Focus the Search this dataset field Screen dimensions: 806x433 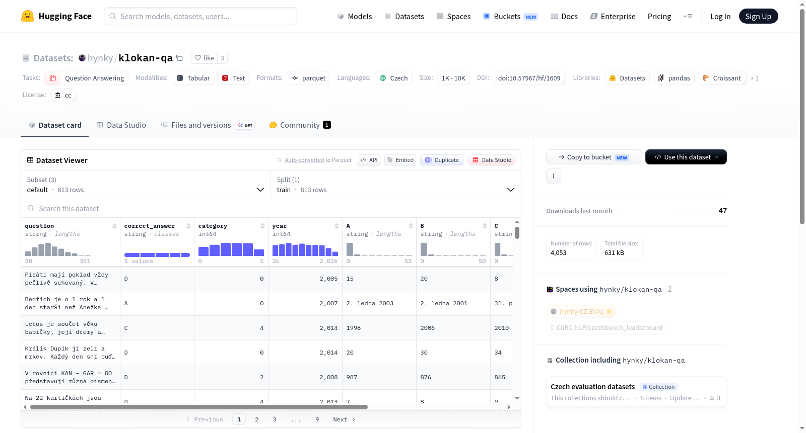271,208
